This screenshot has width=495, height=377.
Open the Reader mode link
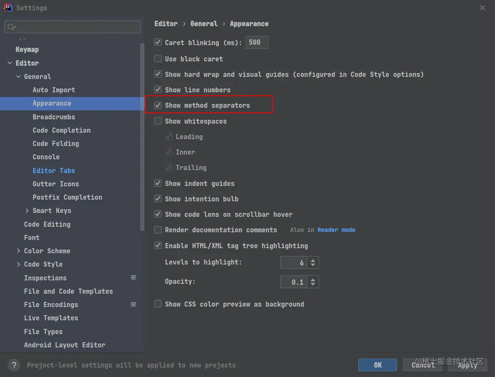coord(336,230)
